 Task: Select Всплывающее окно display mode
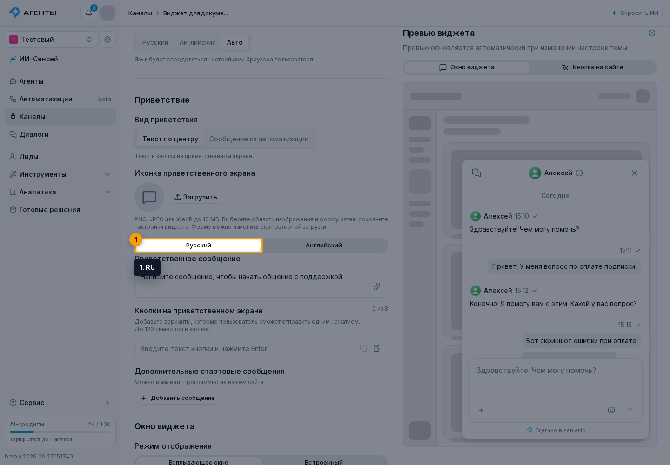pos(199,462)
